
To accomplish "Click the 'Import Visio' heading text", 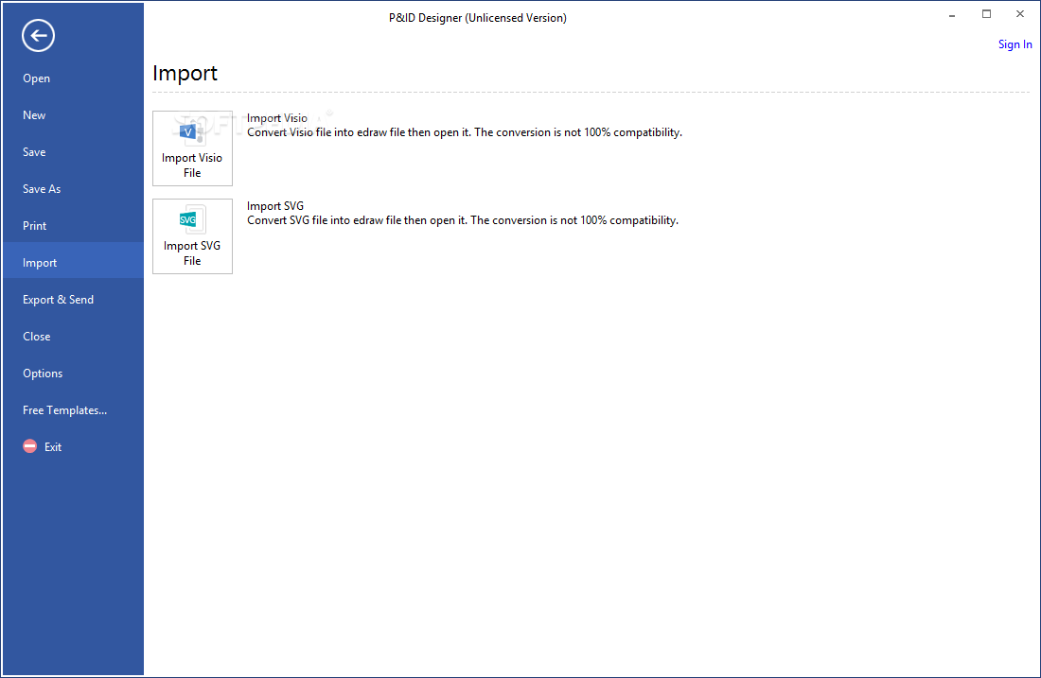I will (277, 118).
